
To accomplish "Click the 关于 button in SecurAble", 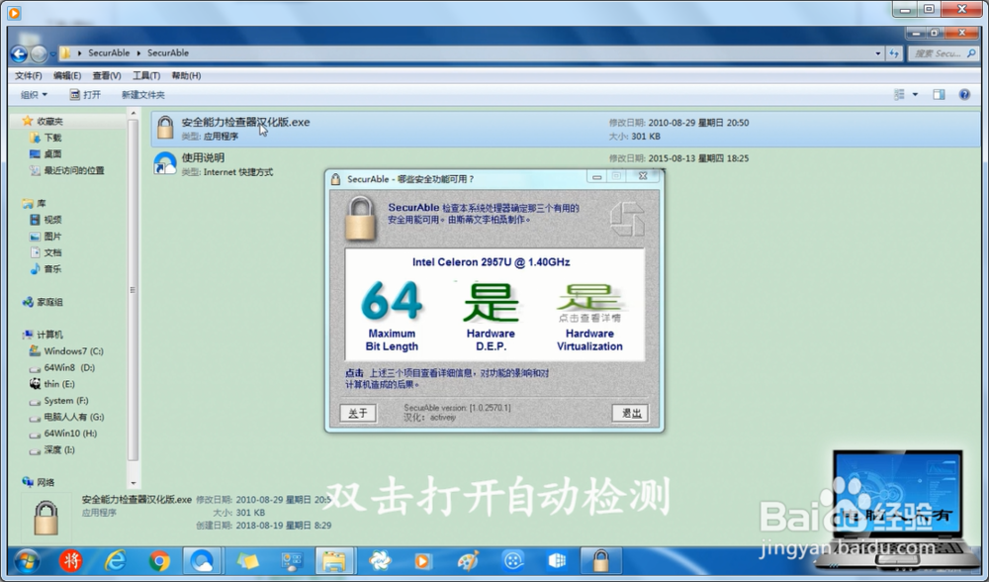I will [358, 414].
